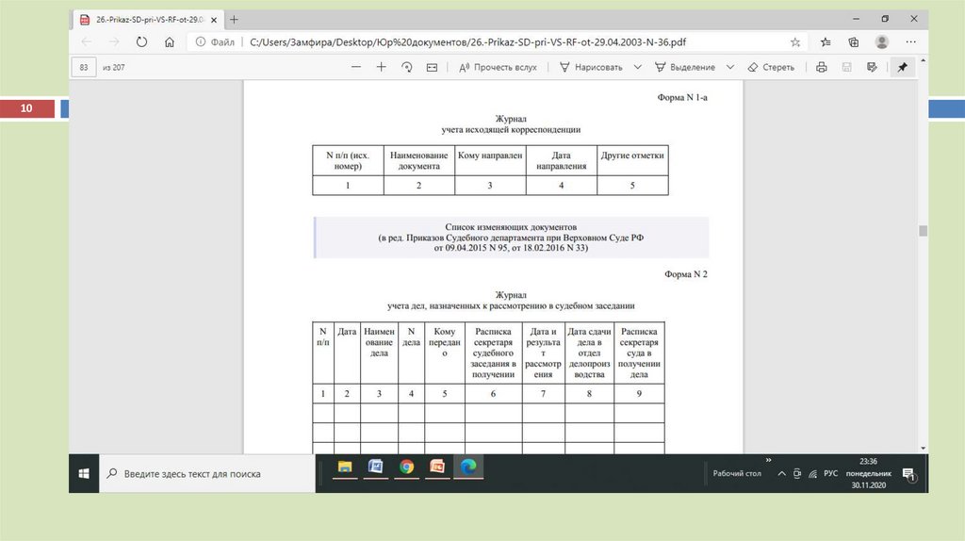Viewport: 965px width, 541px height.
Task: Open Collections panel
Action: point(853,41)
